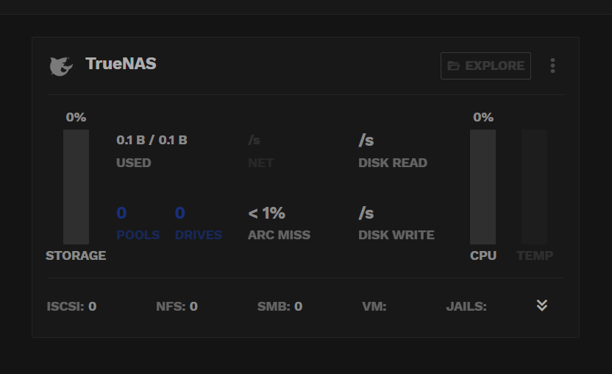Click the TrueNAS system title

coord(121,64)
